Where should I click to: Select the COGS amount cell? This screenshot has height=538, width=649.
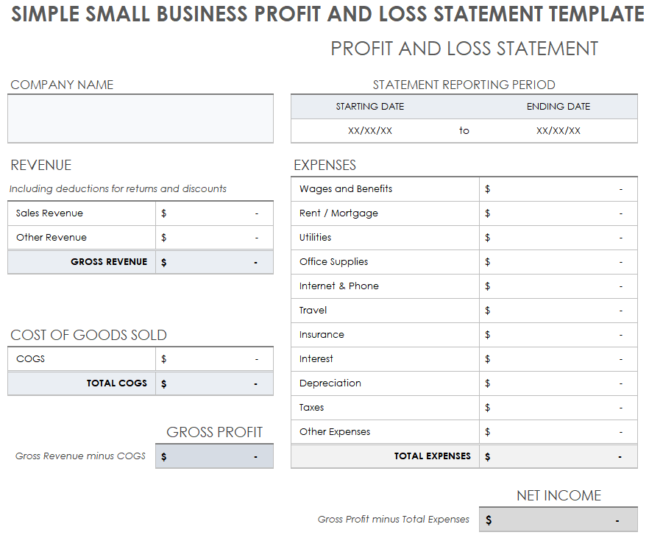(213, 359)
